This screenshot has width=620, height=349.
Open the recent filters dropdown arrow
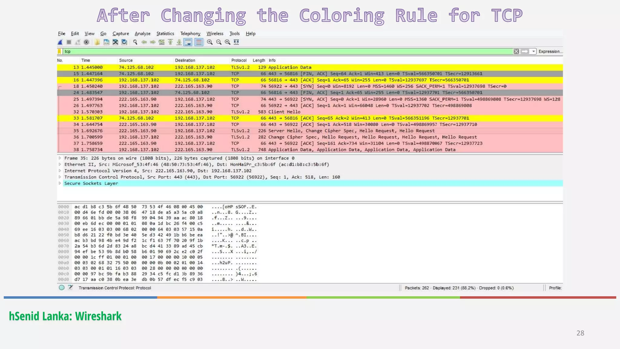tap(533, 52)
